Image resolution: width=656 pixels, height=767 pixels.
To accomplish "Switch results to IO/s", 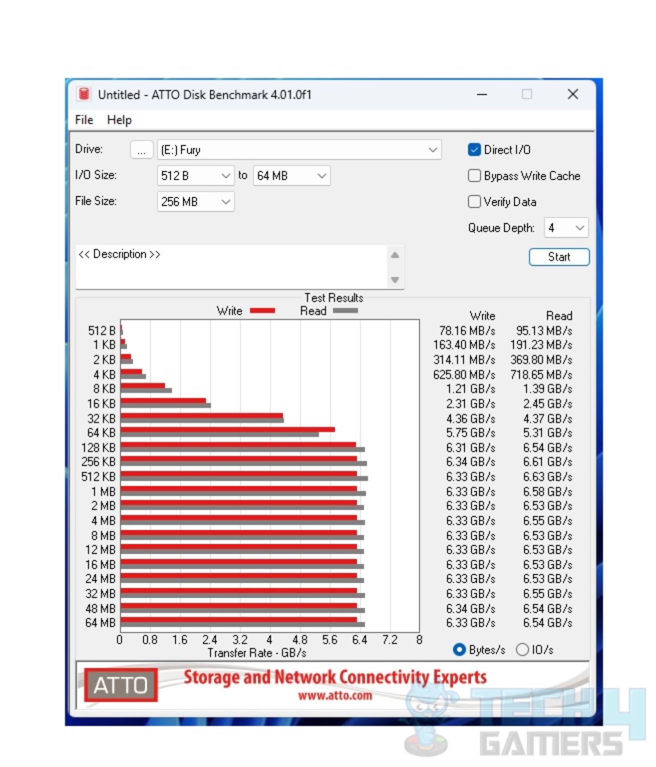I will click(x=522, y=650).
